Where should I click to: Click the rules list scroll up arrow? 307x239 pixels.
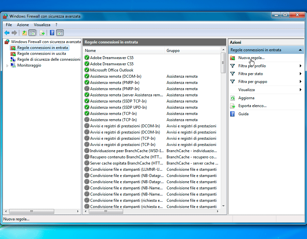click(x=223, y=50)
